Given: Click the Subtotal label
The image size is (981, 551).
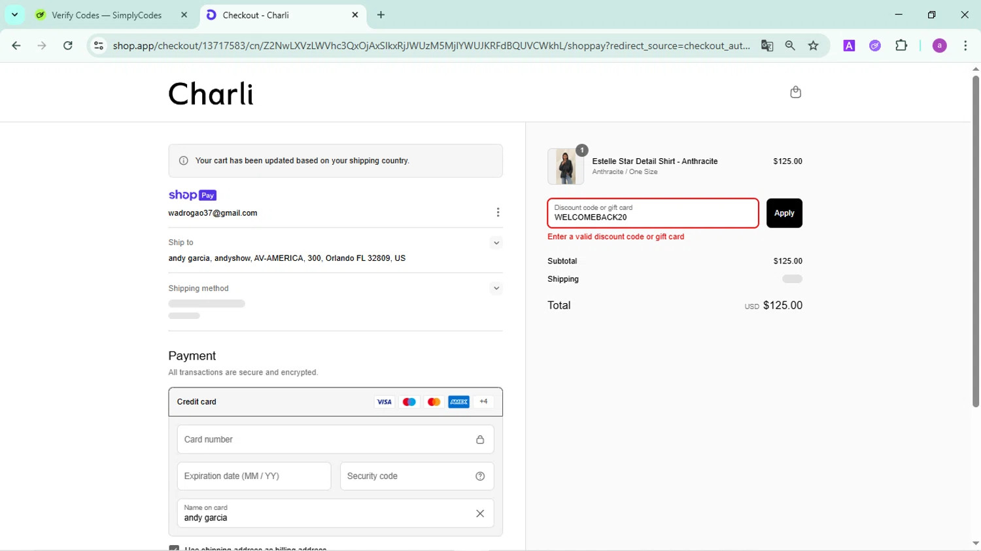Looking at the screenshot, I should [562, 261].
